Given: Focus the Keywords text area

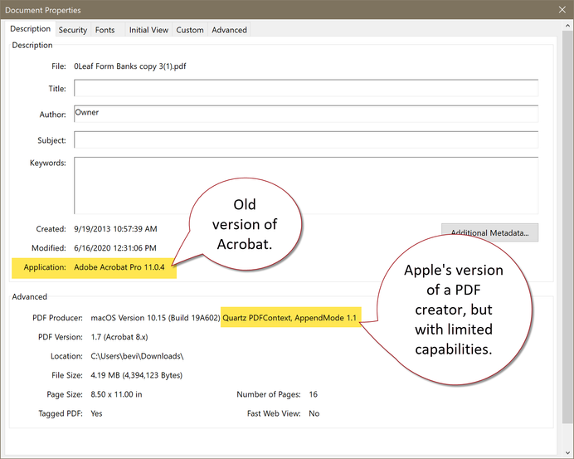Looking at the screenshot, I should (x=306, y=185).
